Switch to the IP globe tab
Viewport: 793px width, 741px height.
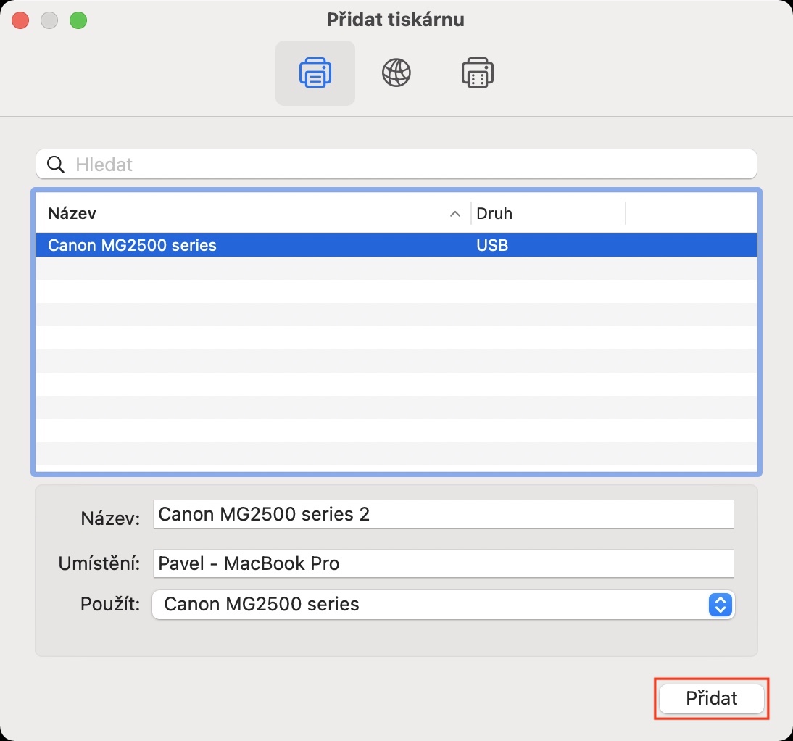coord(396,73)
